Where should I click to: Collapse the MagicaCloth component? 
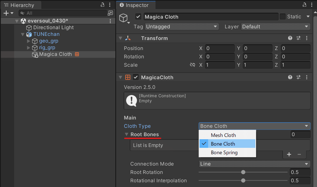coord(121,78)
